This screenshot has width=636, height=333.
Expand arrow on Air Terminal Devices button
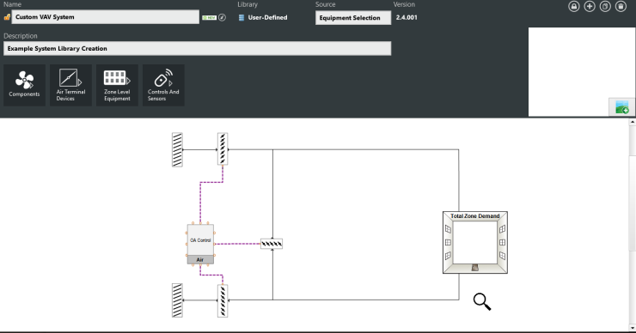click(x=80, y=82)
